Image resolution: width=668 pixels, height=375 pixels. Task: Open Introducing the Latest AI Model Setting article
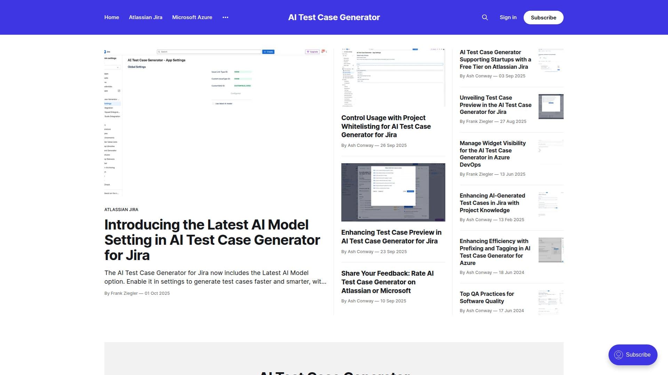point(212,240)
